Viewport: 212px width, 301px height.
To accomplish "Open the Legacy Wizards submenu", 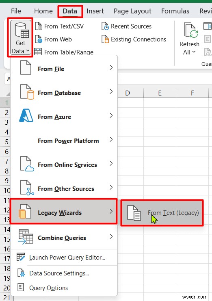I will pos(64,211).
